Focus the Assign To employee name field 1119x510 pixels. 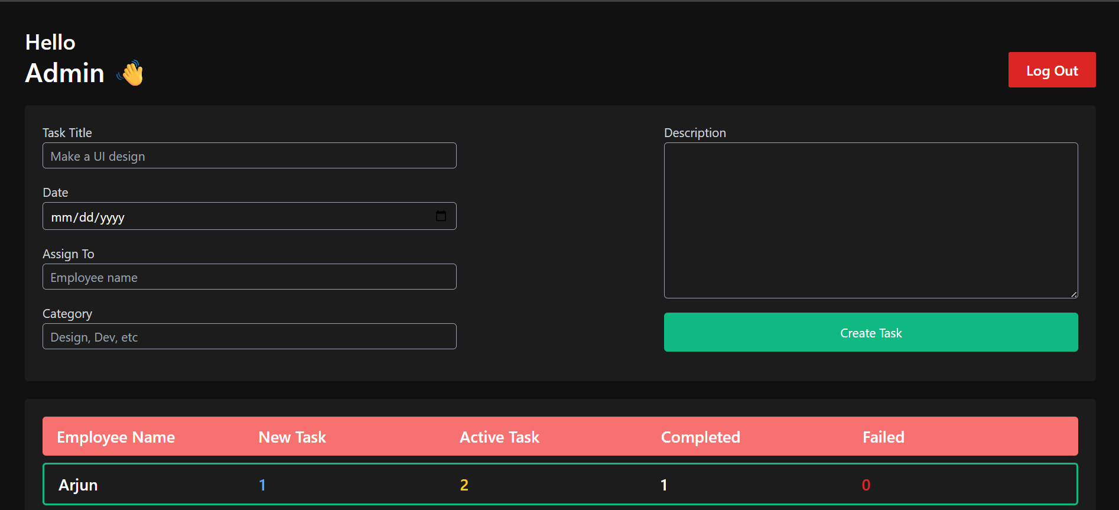249,277
